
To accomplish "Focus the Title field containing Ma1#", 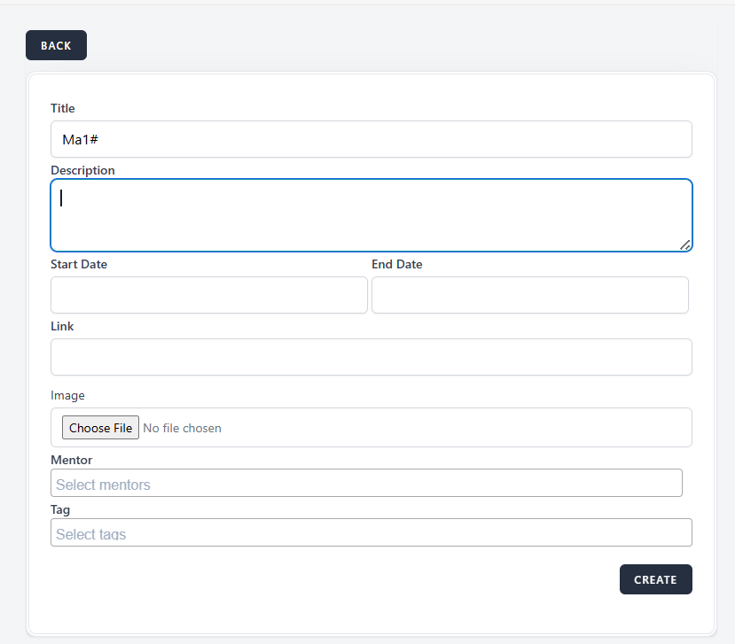I will pyautogui.click(x=371, y=139).
